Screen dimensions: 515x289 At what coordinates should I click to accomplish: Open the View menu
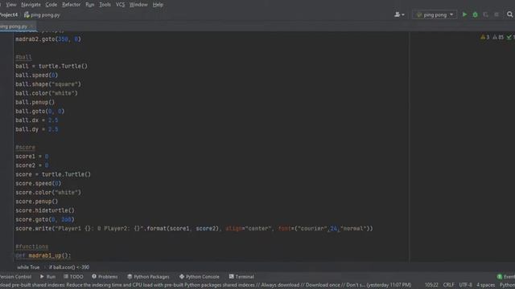pos(11,5)
